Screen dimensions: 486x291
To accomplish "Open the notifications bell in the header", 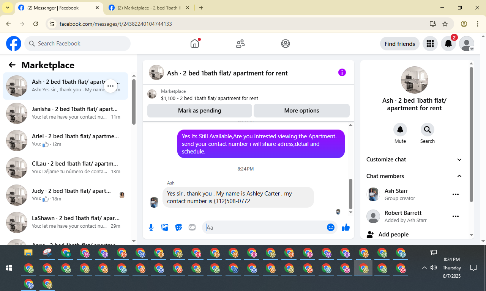I will [x=448, y=44].
